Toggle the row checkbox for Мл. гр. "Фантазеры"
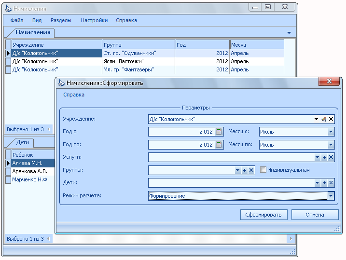The image size is (346, 260). [x=8, y=69]
